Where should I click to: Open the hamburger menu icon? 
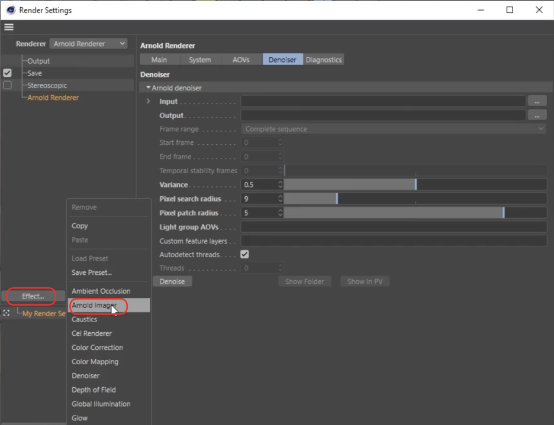[x=9, y=27]
